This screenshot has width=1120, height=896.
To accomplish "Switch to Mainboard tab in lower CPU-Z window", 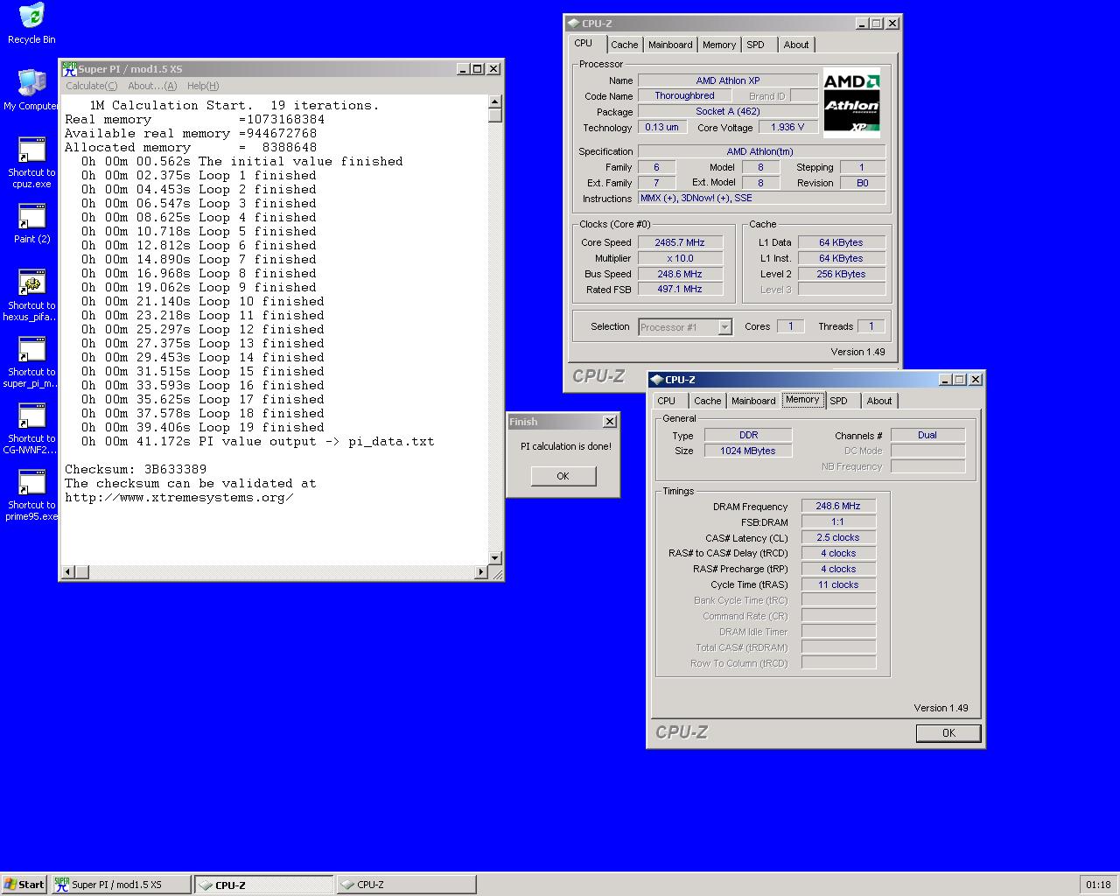I will tap(753, 401).
